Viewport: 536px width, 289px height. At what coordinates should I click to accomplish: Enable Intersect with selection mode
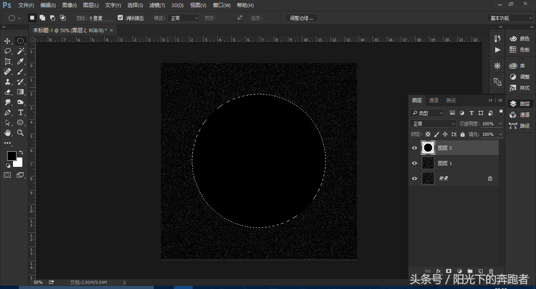62,18
